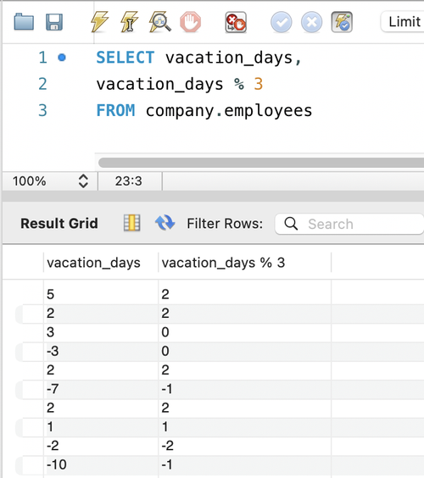
Task: Toggle the result grid column view icon
Action: click(131, 223)
